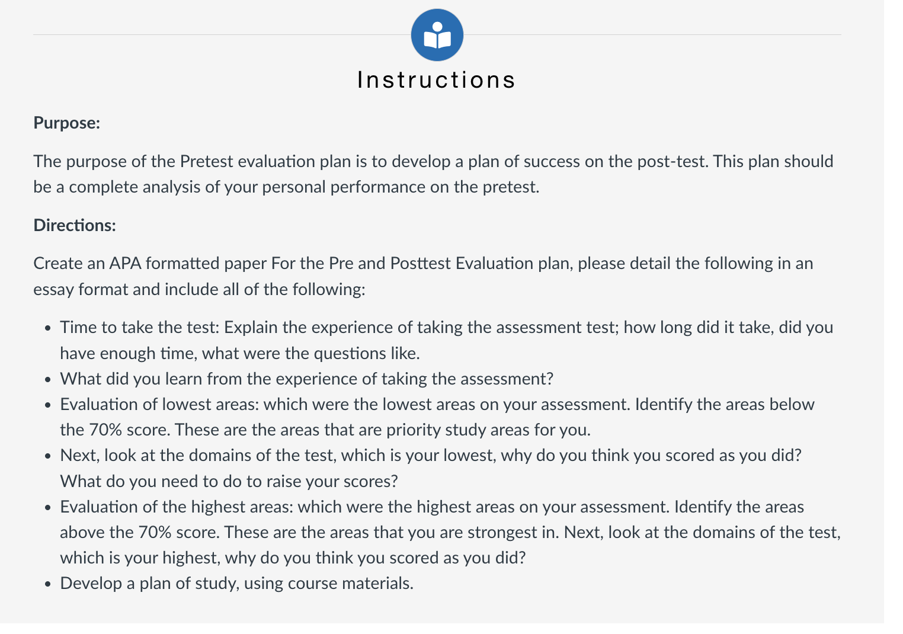Click the 'Evaluation of lowest areas' bullet line
The height and width of the screenshot is (634, 903).
click(x=437, y=404)
